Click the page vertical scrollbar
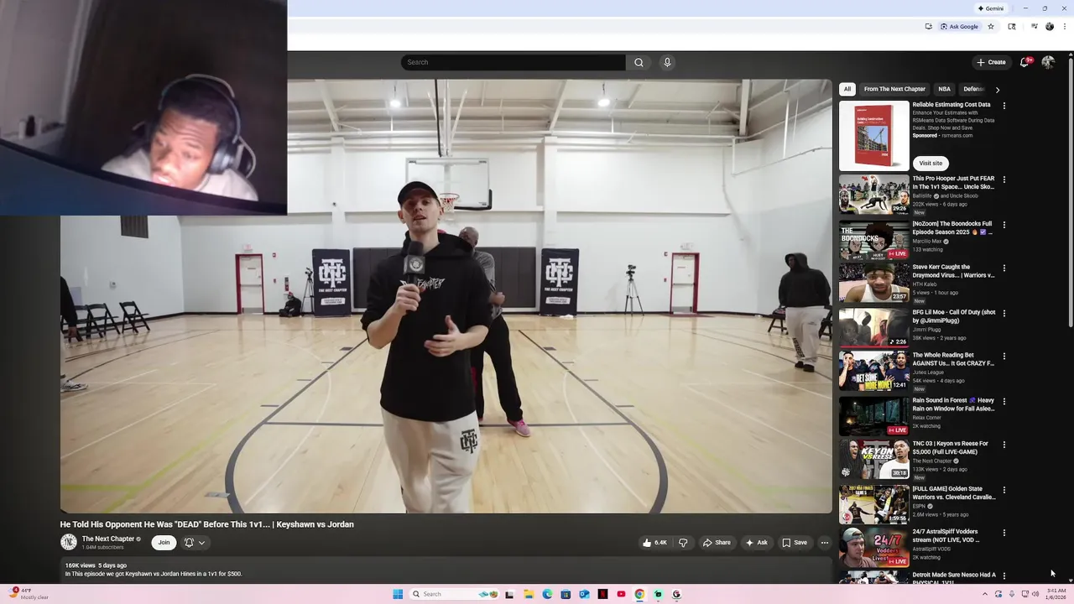 point(1070,193)
